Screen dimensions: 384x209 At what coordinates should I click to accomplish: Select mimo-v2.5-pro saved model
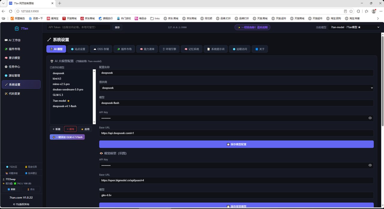pyautogui.click(x=71, y=84)
